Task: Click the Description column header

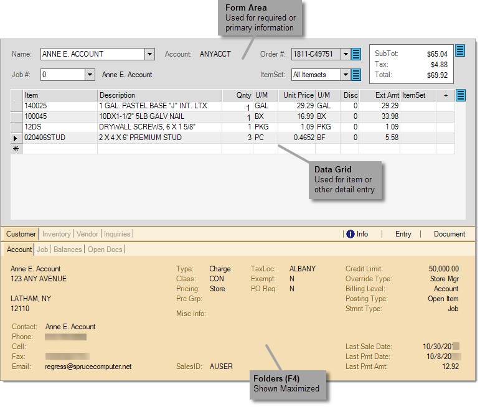Action: (160, 95)
